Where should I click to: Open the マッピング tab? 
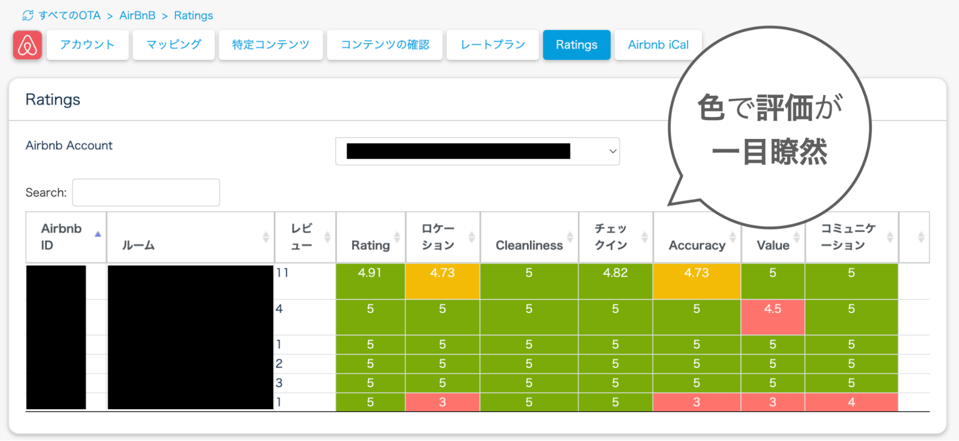click(x=174, y=45)
